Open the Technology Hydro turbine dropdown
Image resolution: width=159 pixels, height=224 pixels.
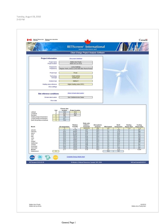(76, 76)
